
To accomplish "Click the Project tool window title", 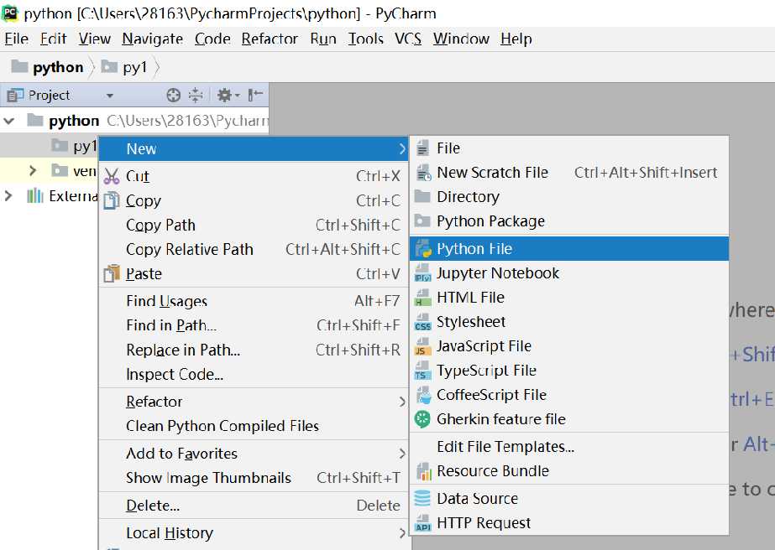I will pos(49,95).
